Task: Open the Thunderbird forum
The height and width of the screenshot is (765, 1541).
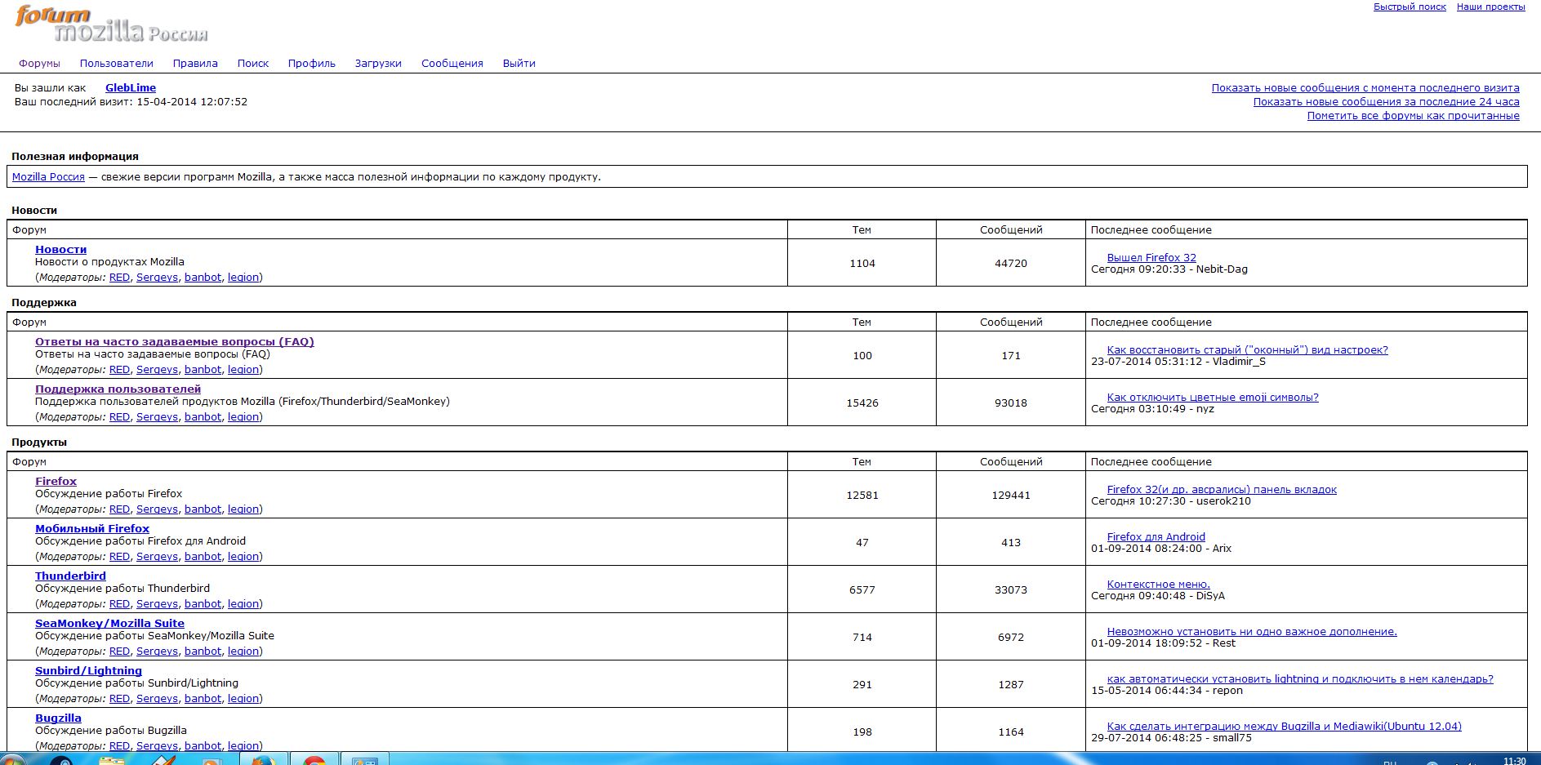Action: 70,576
